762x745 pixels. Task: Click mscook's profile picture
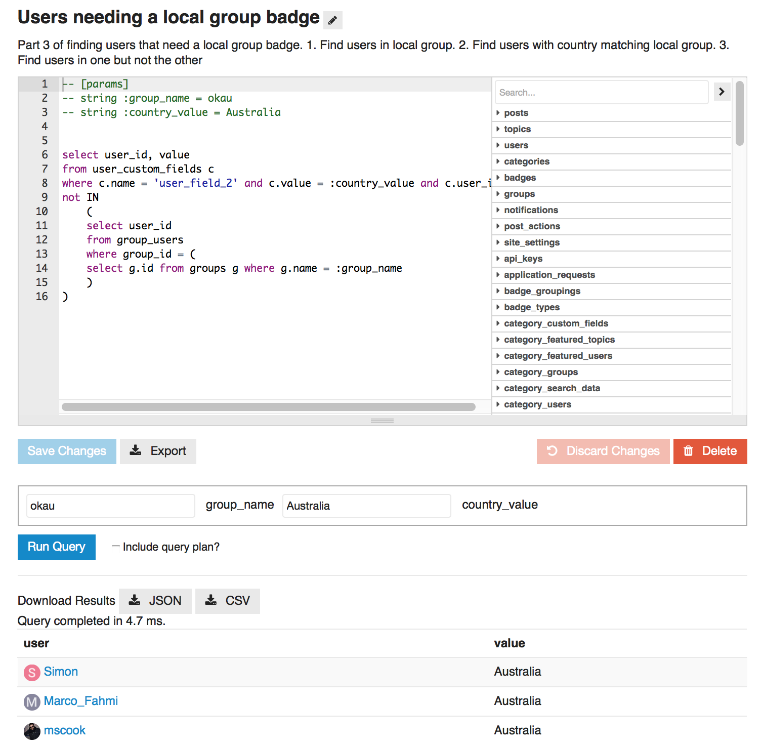32,731
